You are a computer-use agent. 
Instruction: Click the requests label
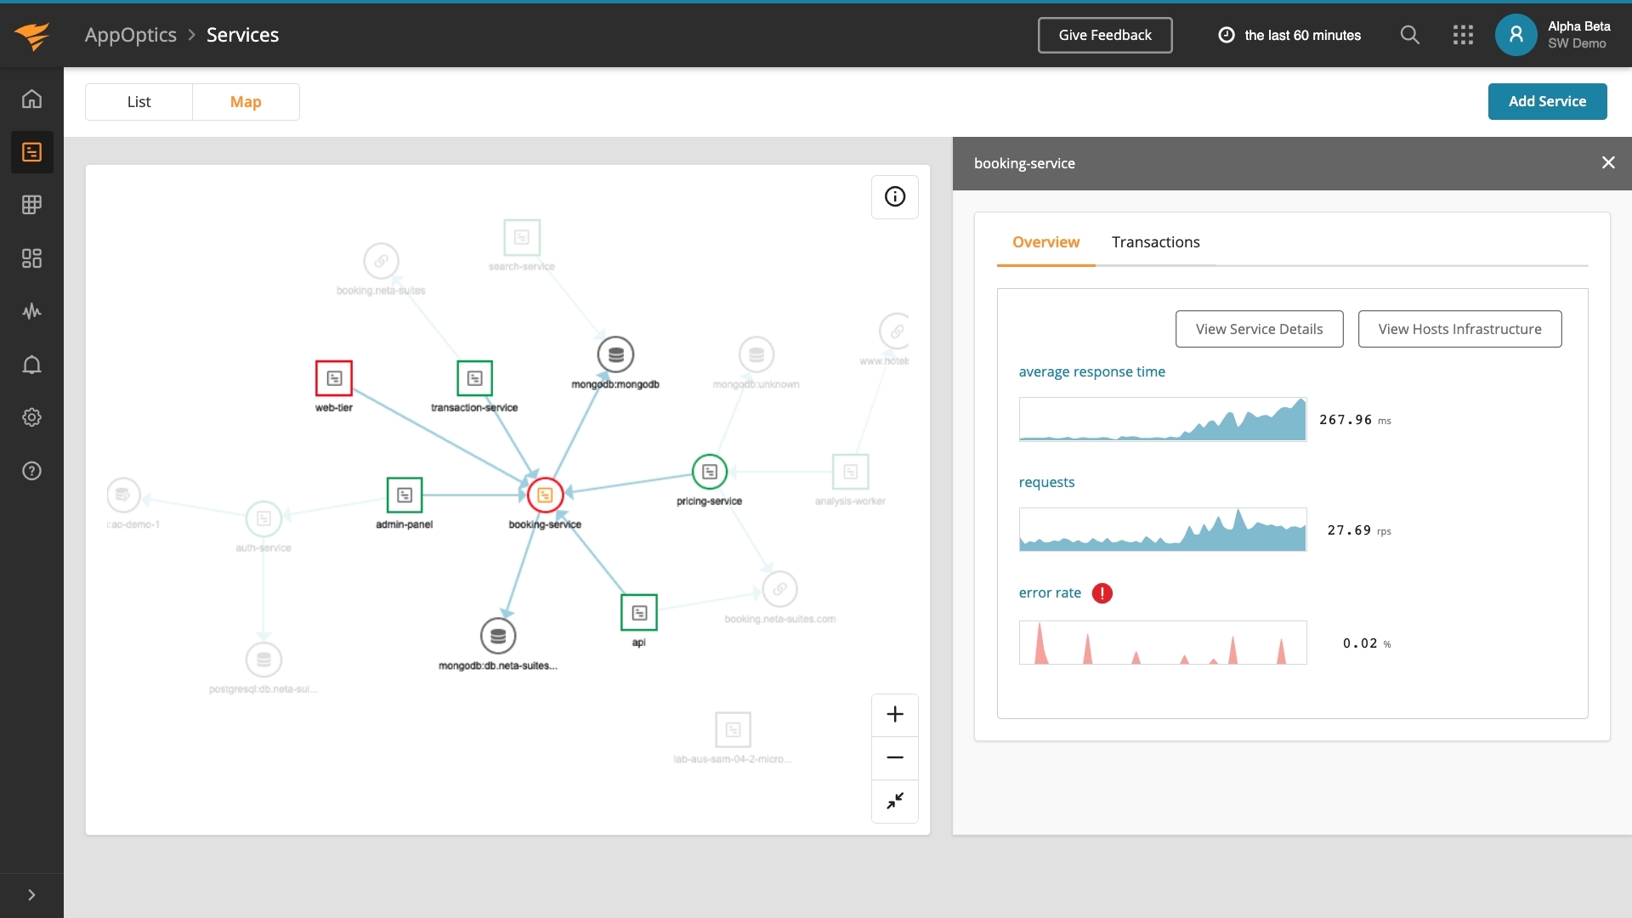coord(1046,482)
